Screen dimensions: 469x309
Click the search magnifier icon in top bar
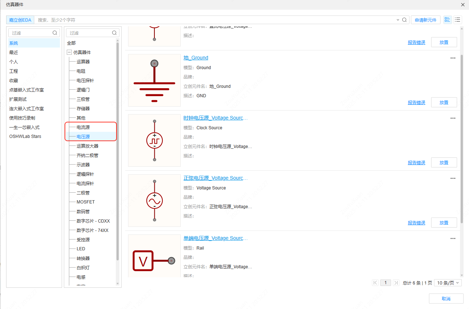point(404,20)
